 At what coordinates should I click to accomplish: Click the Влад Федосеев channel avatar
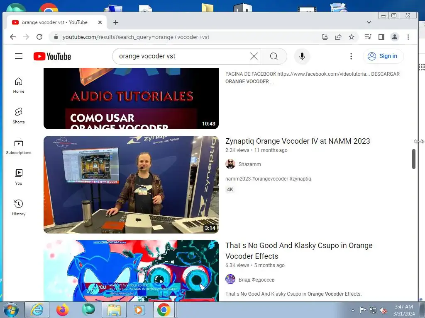click(230, 279)
